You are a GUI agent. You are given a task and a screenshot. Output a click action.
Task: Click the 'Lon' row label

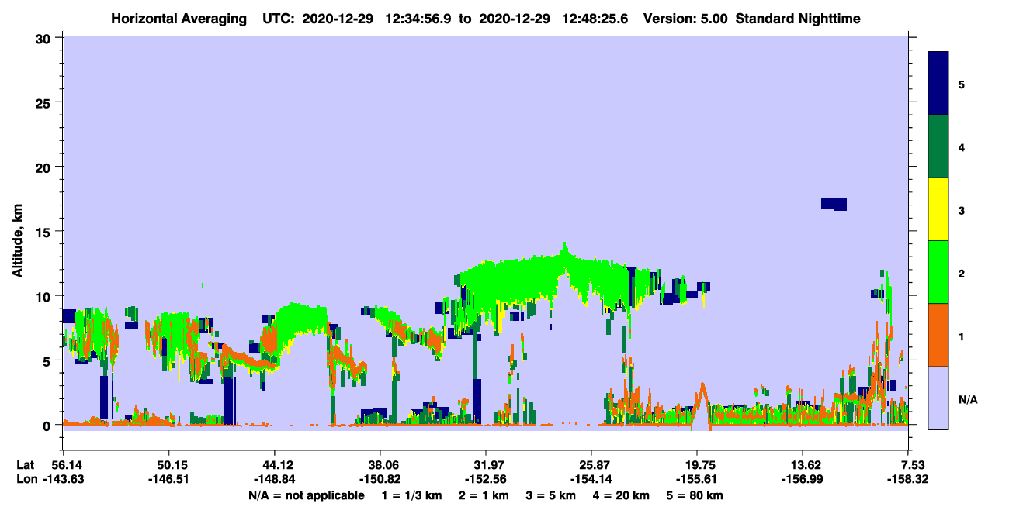click(x=26, y=479)
